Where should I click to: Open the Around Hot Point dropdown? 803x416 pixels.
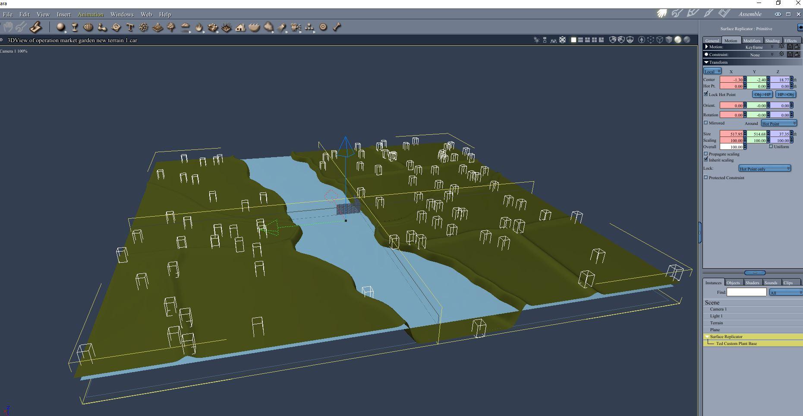779,124
